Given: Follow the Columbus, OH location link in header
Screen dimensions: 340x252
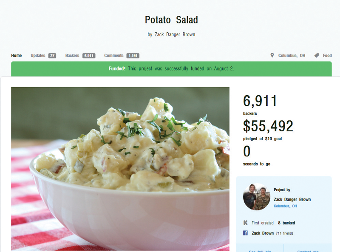Looking at the screenshot, I should pos(292,55).
